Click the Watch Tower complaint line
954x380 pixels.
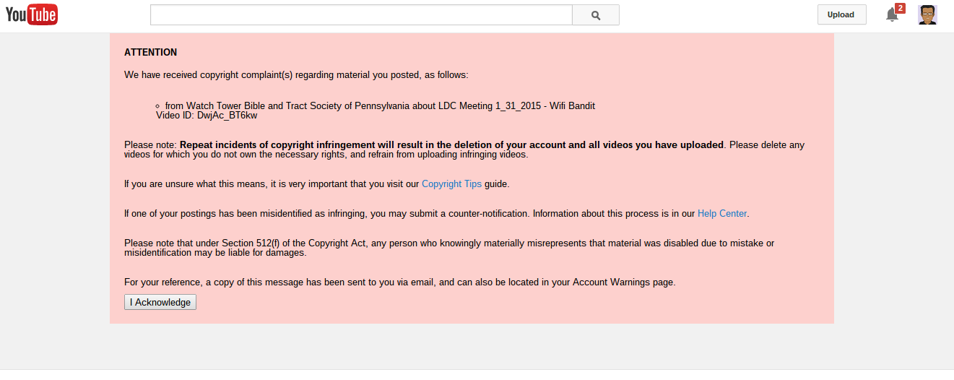(x=380, y=106)
